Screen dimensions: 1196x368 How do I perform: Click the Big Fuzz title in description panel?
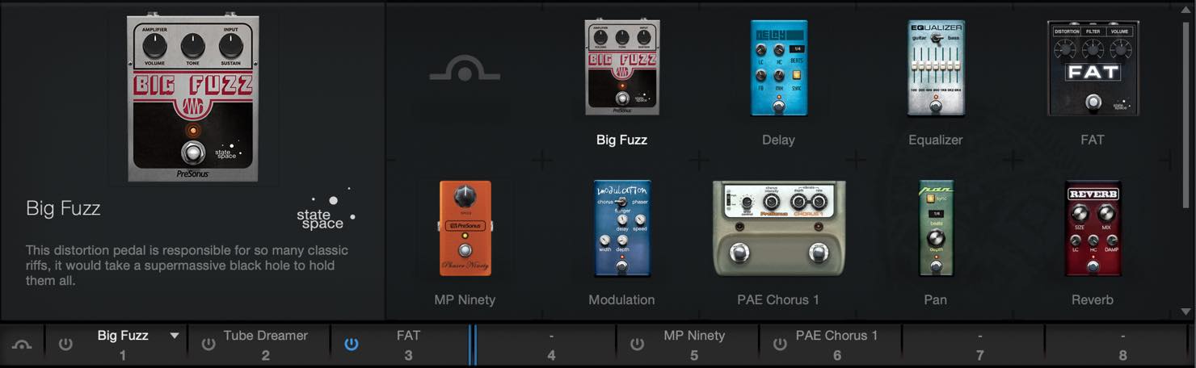(x=63, y=208)
